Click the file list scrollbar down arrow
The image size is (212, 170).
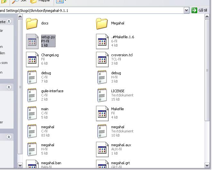point(207,165)
